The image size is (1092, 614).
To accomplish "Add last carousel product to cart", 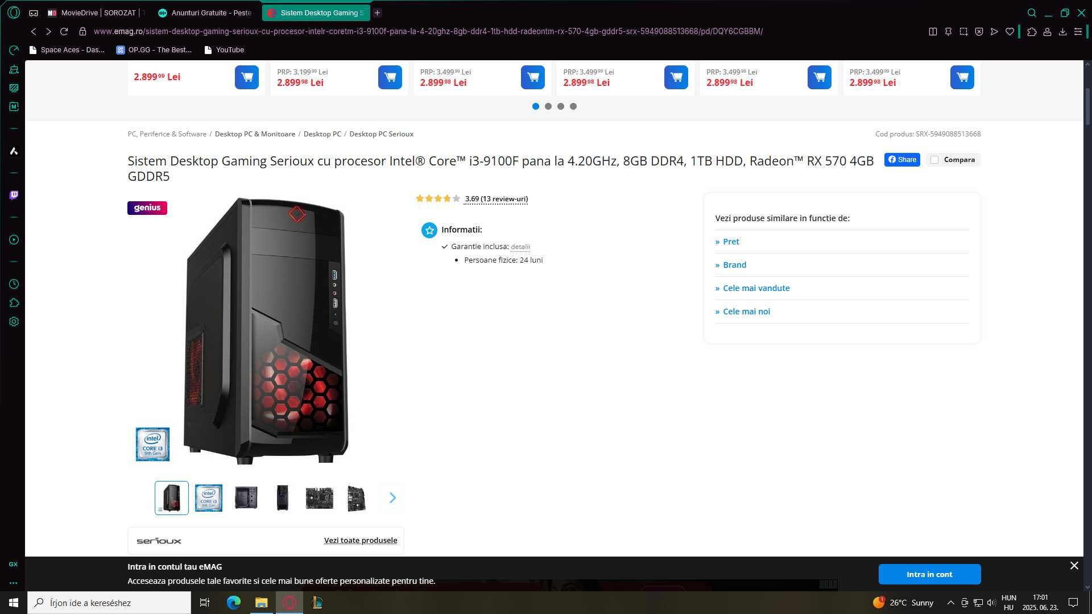I will pyautogui.click(x=962, y=77).
